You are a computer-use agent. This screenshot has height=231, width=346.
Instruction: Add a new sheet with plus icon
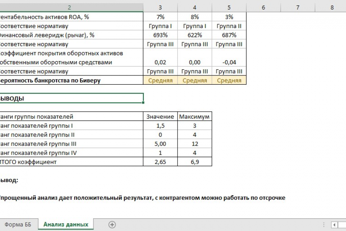[112, 224]
